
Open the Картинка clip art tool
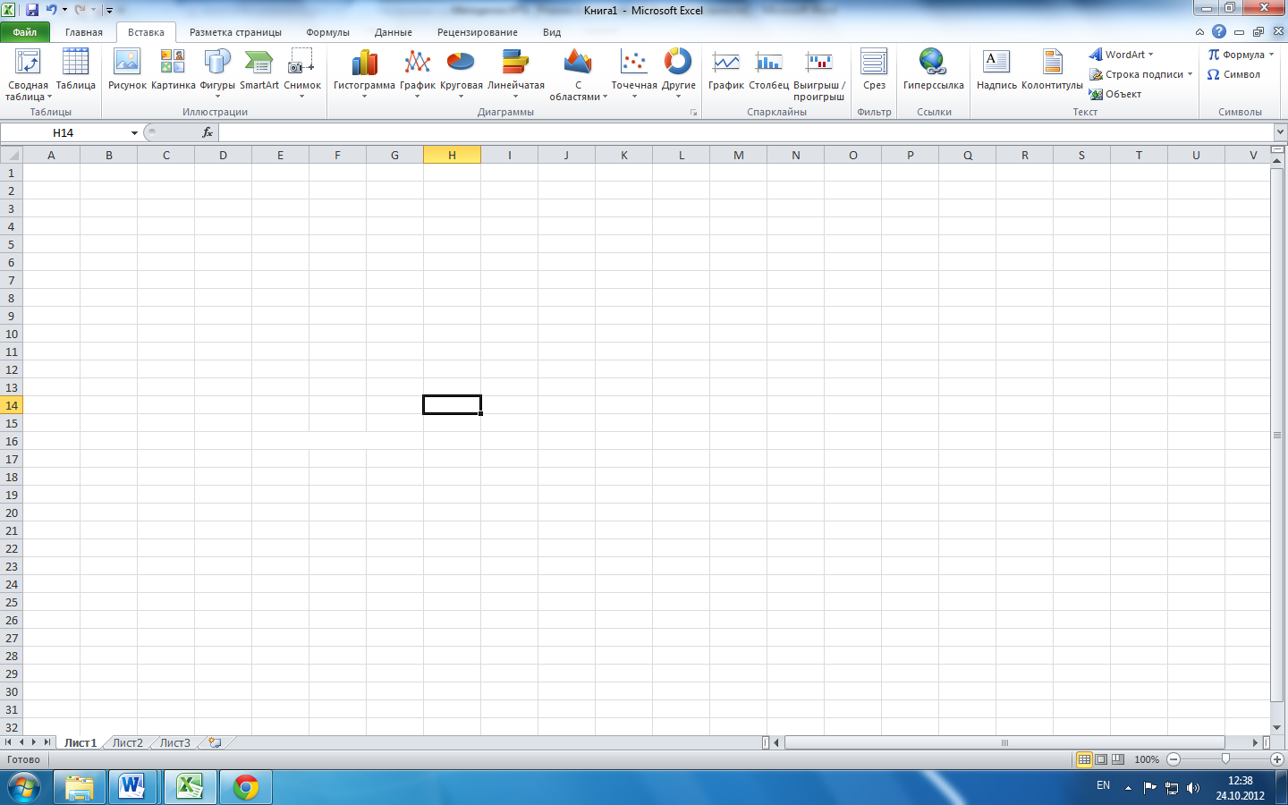pyautogui.click(x=173, y=70)
